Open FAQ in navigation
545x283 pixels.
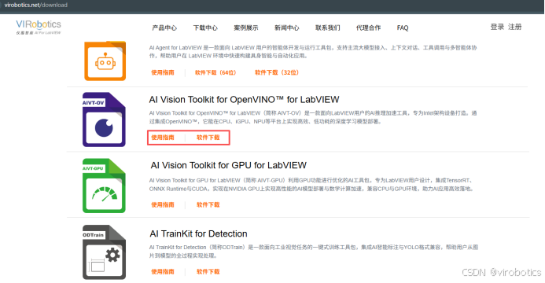coord(403,28)
